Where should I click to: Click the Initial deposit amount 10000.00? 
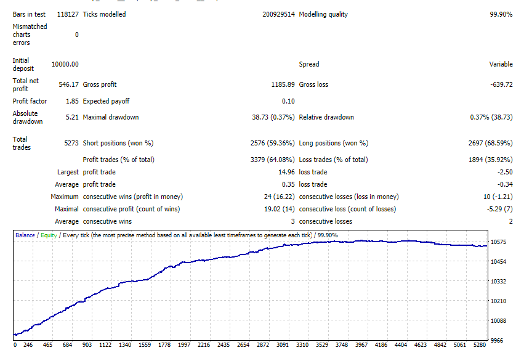(x=65, y=64)
